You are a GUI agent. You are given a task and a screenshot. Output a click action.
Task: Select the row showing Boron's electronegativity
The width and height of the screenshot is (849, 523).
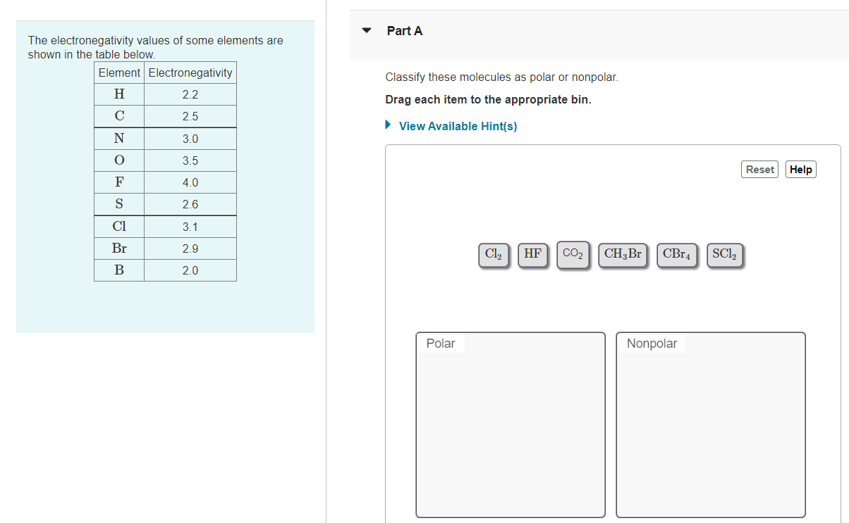coord(165,270)
